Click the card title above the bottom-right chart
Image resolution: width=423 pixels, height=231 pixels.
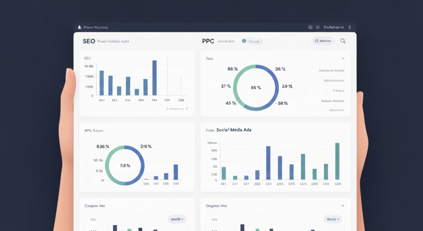pos(216,206)
